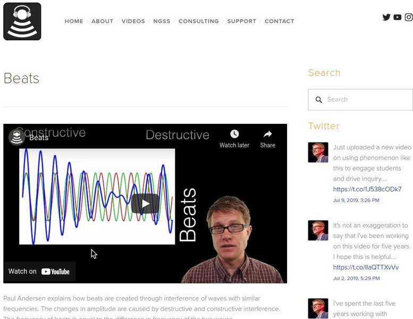Open the Beats video title link
Image resolution: width=413 pixels, height=319 pixels.
39,138
